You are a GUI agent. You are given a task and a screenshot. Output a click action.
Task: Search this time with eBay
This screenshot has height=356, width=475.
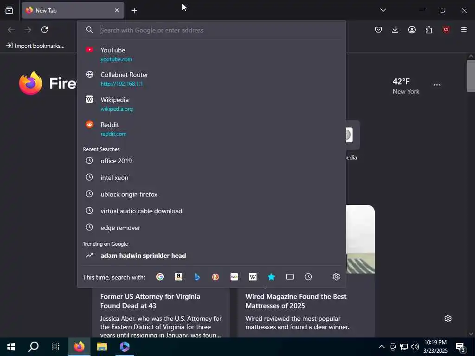234,277
